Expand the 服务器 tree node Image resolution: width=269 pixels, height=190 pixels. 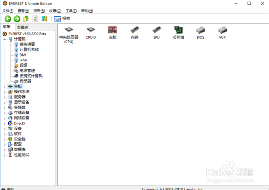(x=5, y=97)
